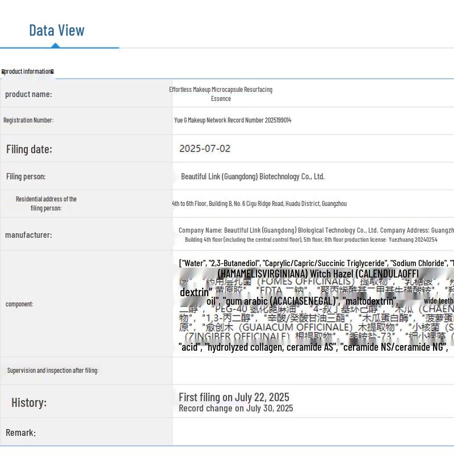Screen dimensions: 454x454
Task: Click the component row label
Action: pyautogui.click(x=19, y=304)
